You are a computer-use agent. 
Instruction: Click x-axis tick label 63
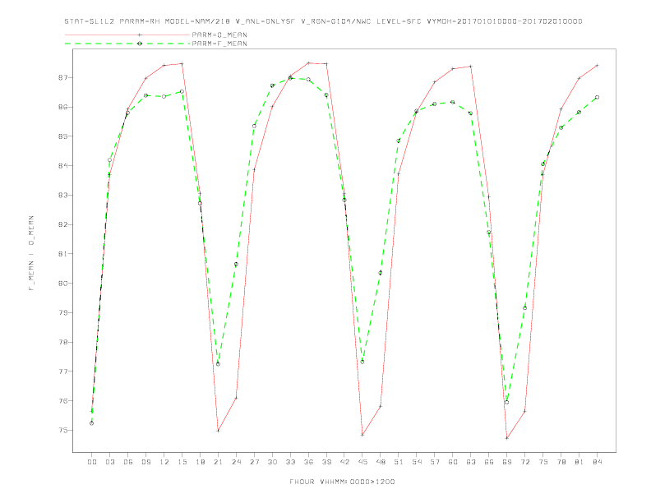(x=471, y=462)
